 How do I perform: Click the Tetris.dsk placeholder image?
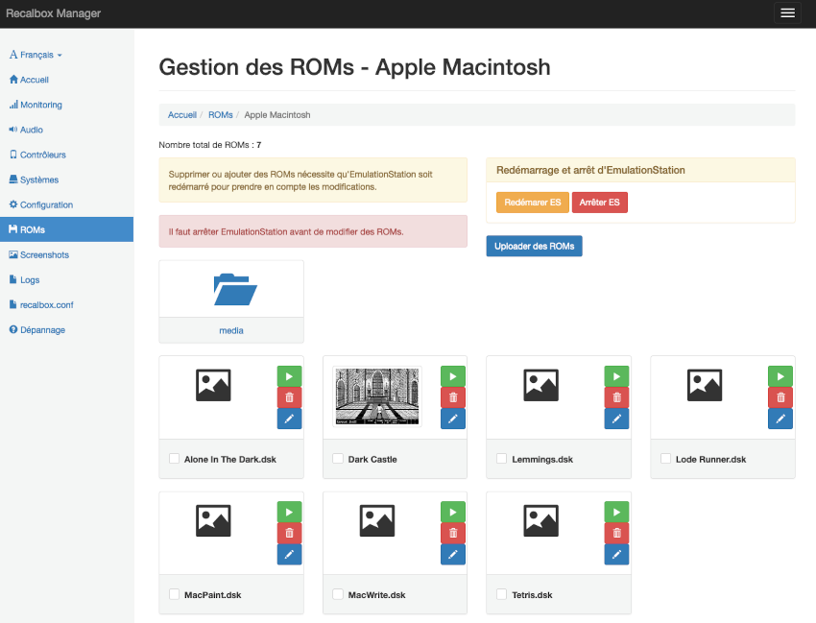pyautogui.click(x=540, y=520)
